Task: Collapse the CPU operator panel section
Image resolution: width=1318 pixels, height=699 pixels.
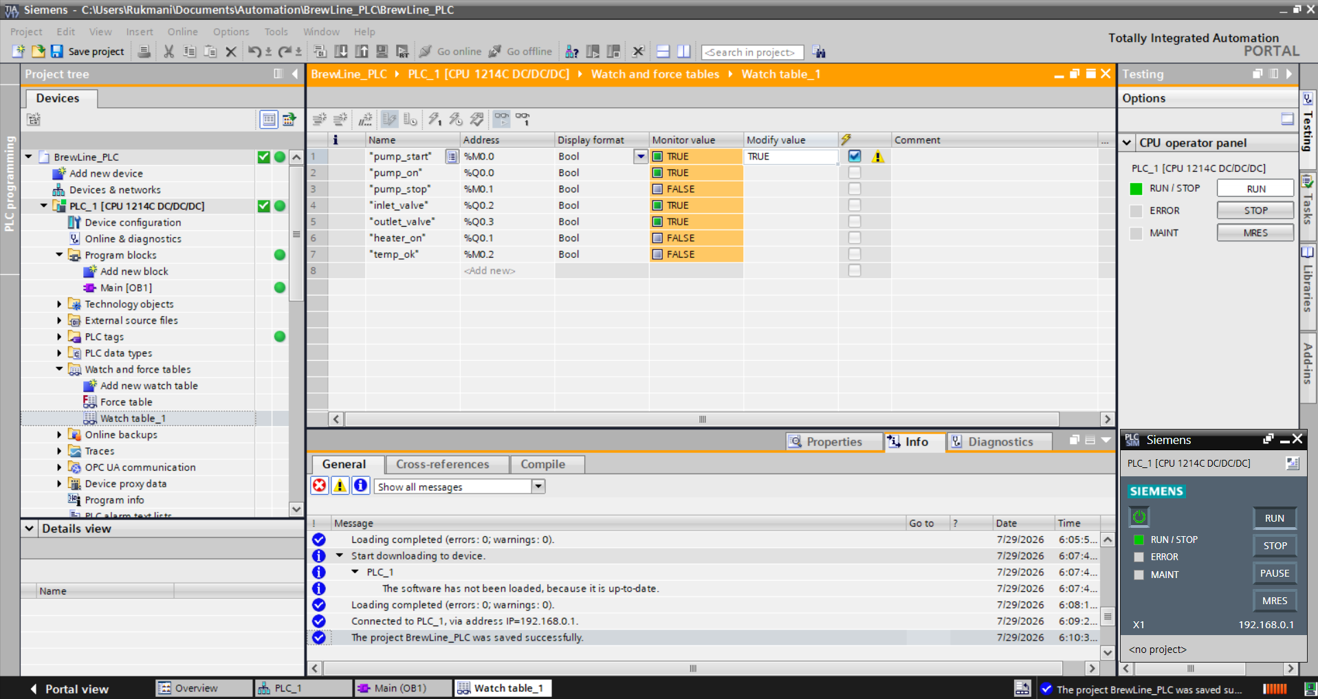Action: pos(1128,143)
